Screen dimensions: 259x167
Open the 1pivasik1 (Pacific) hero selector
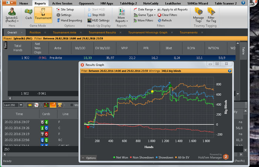click(12, 15)
